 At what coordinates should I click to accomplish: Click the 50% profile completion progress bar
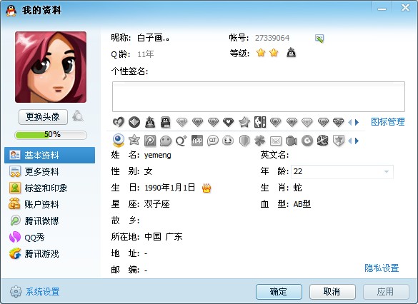click(51, 135)
